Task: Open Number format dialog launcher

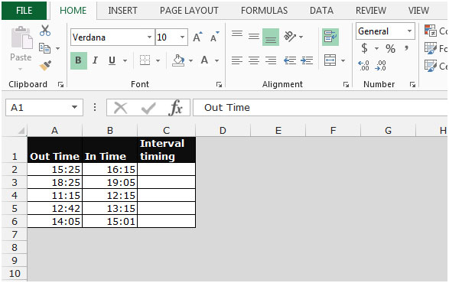Action: 412,84
